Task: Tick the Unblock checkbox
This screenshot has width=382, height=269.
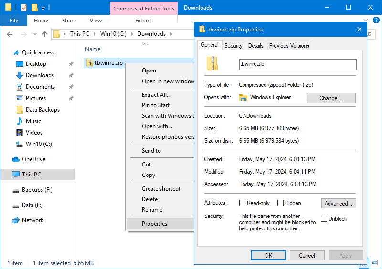Action: tap(324, 218)
